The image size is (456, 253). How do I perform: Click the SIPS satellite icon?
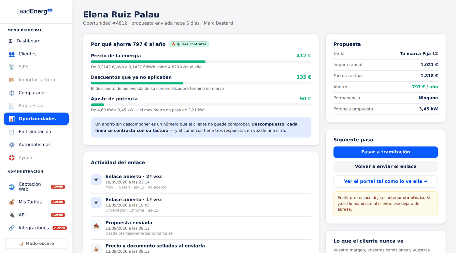12,67
